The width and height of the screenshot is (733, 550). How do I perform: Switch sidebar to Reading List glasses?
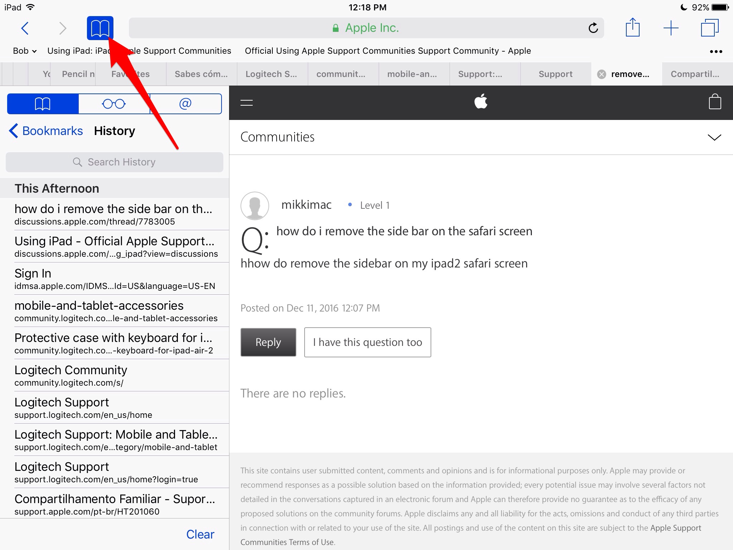pos(114,104)
